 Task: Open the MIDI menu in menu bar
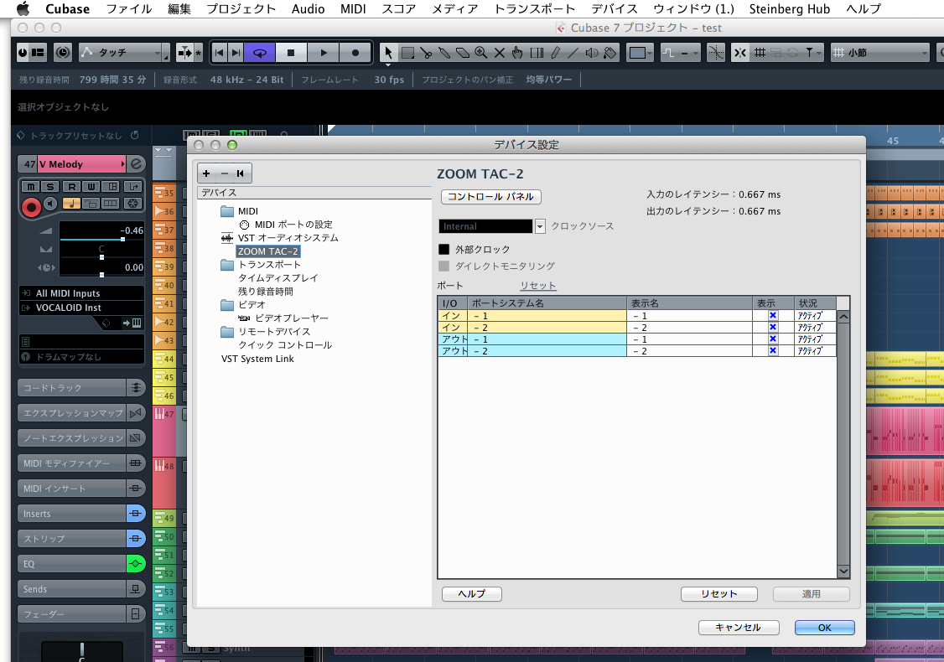[x=354, y=9]
